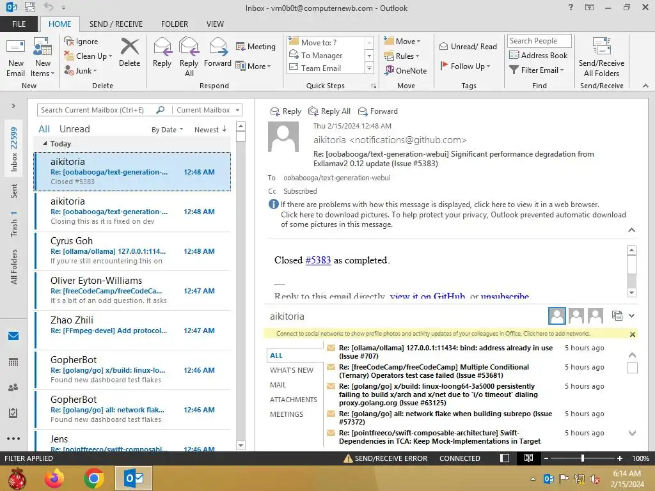
Task: Open the Trash folder in sidebar
Action: point(14,224)
